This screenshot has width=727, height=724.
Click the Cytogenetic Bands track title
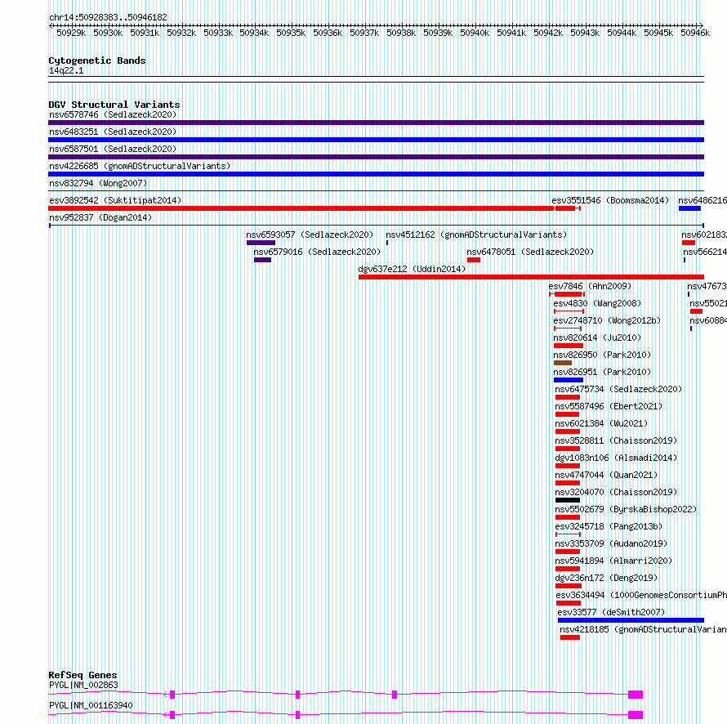(97, 60)
